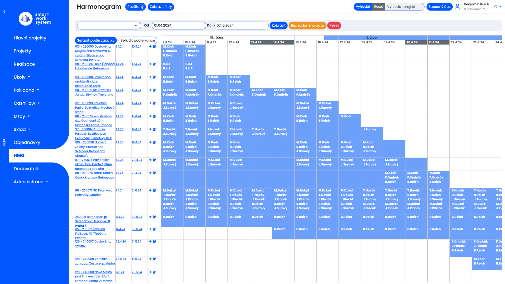Viewport: 505px width, 284px height.
Task: Expand the Superadmin role dropdown
Action: (474, 9)
